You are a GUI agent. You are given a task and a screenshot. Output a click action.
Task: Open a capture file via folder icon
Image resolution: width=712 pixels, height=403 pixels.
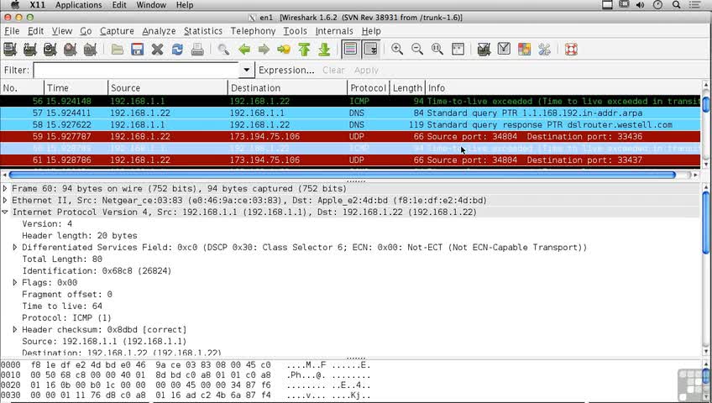(118, 49)
